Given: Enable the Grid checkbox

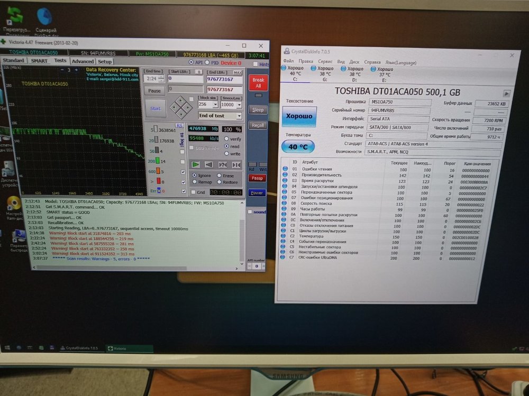Looking at the screenshot, I should tap(194, 192).
